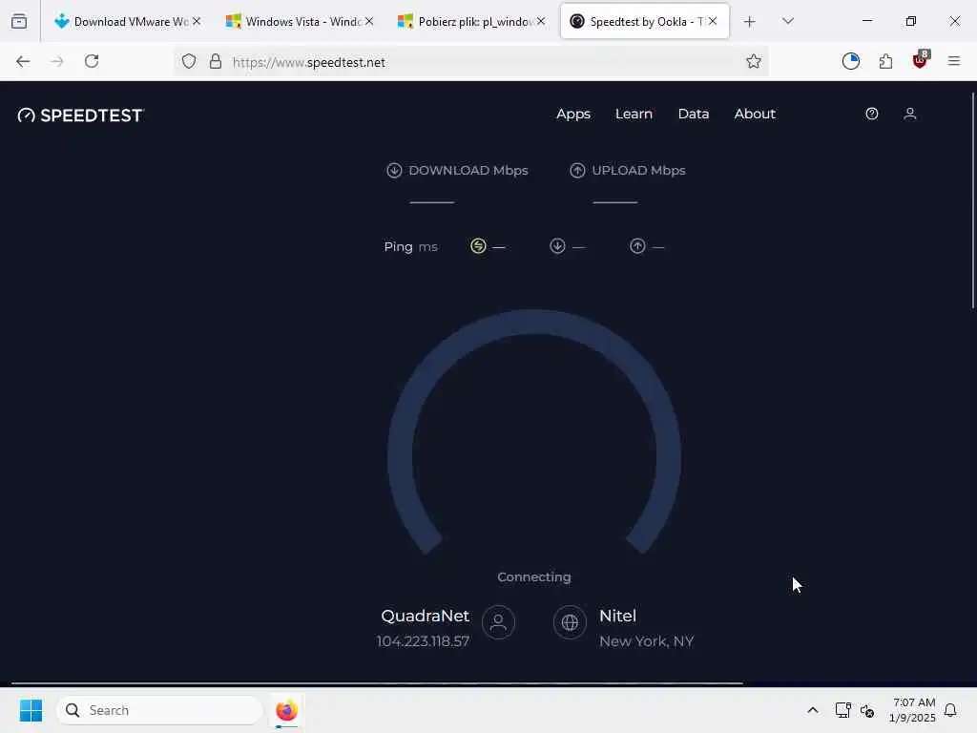Click the Ping ms label
Image resolution: width=977 pixels, height=733 pixels.
coord(410,247)
